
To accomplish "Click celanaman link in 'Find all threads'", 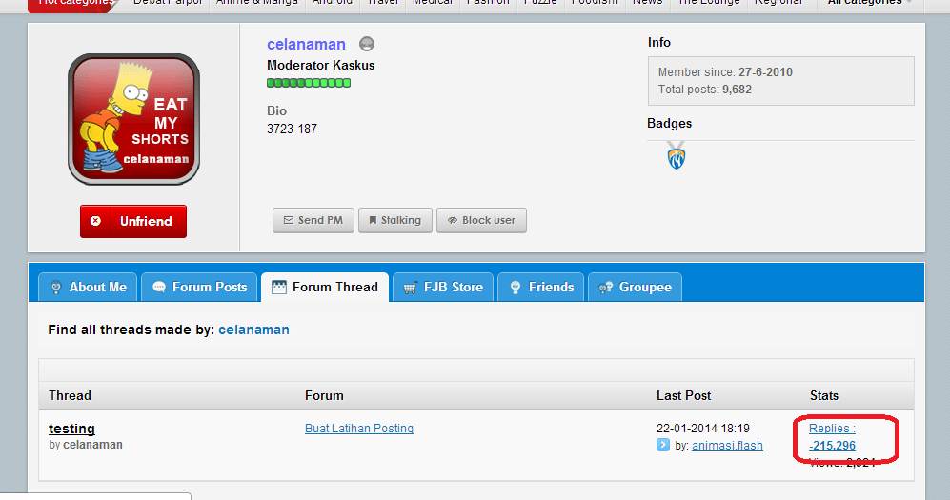I will [x=253, y=330].
